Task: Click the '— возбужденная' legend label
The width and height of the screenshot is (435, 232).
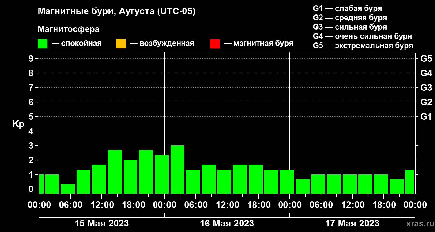Action: (162, 44)
